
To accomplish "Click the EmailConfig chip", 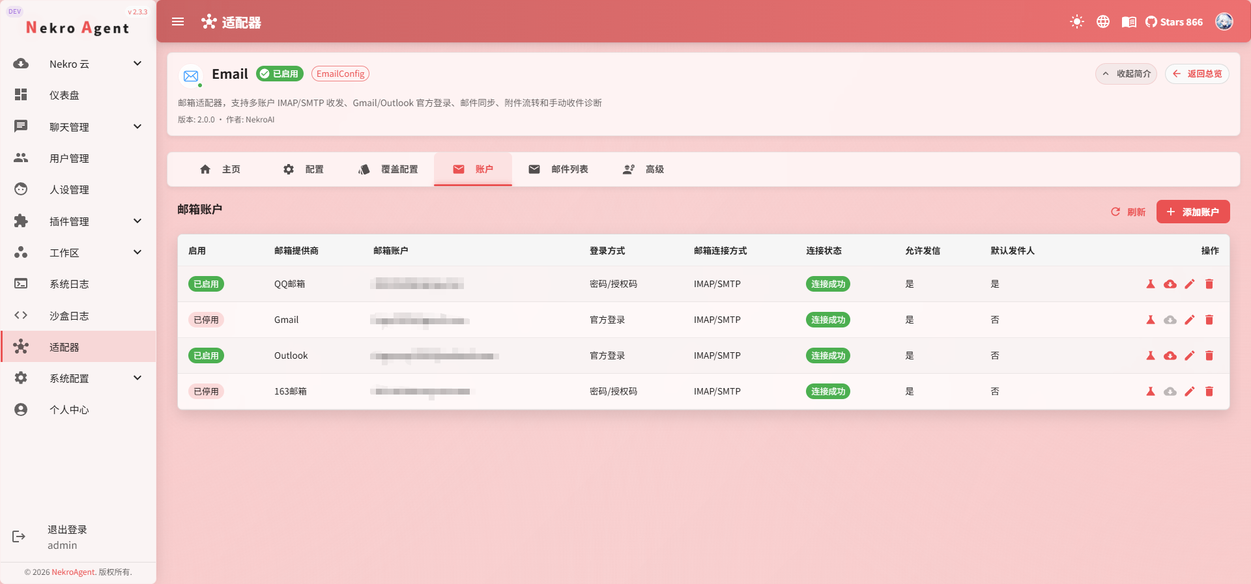I will (x=340, y=74).
